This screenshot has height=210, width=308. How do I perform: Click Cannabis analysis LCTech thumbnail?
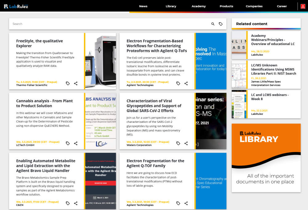(x=101, y=121)
